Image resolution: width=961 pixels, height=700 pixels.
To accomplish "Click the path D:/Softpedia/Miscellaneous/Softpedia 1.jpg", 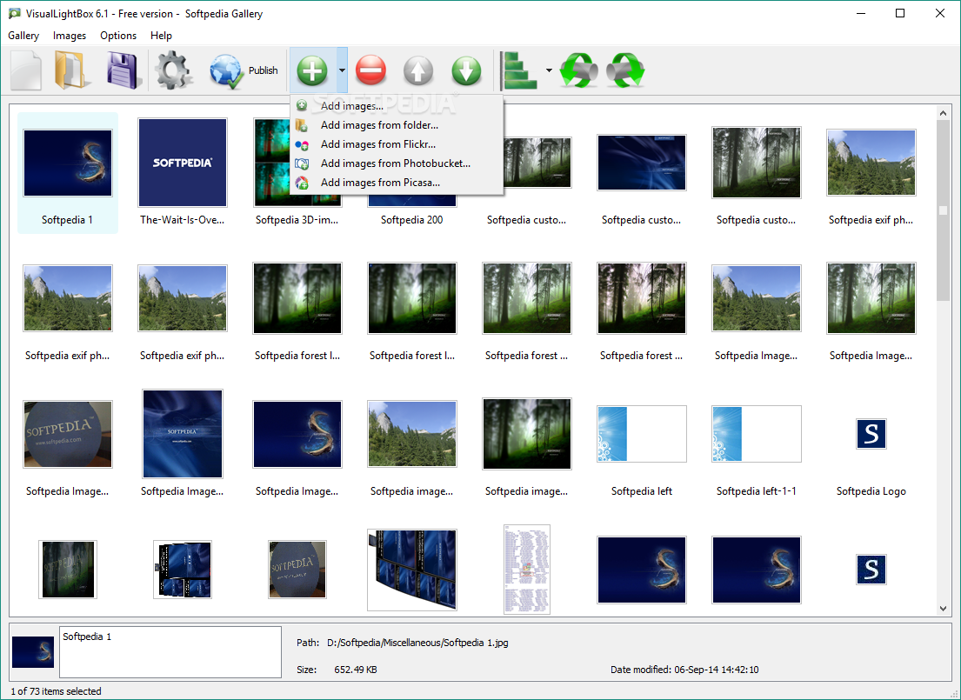I will pyautogui.click(x=417, y=643).
